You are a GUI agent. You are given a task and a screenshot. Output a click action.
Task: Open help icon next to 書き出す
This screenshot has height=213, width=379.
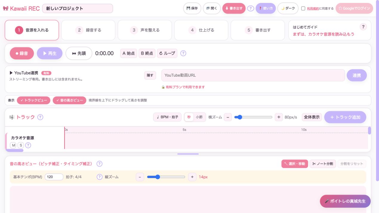pyautogui.click(x=251, y=8)
